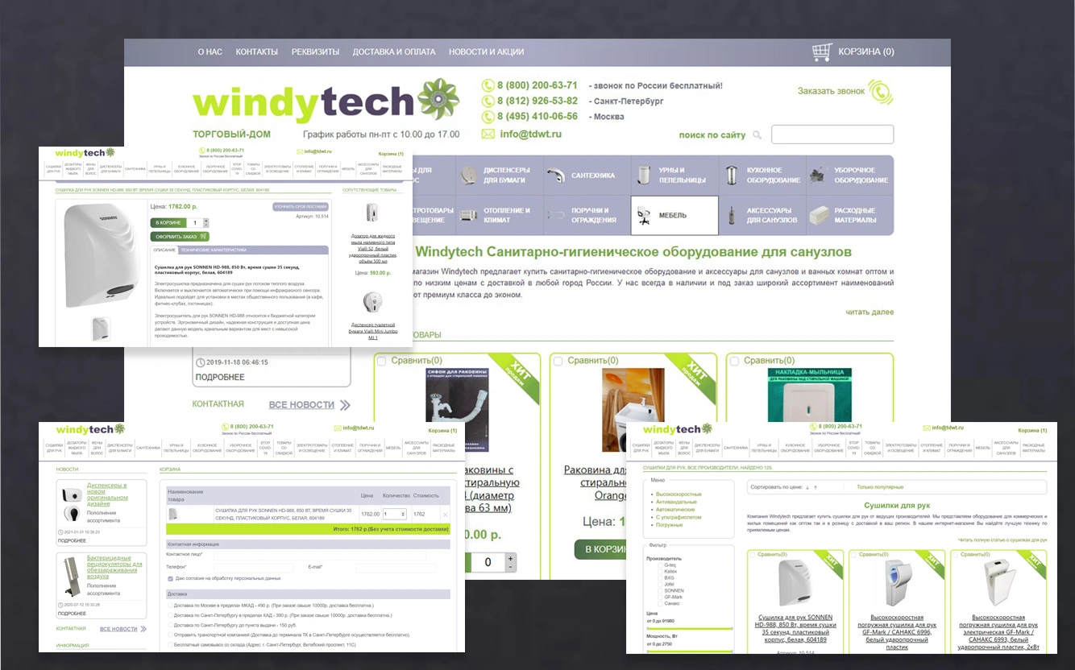Toggle personal data consent checkbox in cart page
The width and height of the screenshot is (1075, 670).
click(x=170, y=578)
